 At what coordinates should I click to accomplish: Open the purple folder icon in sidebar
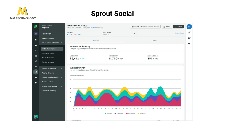coord(36,34)
